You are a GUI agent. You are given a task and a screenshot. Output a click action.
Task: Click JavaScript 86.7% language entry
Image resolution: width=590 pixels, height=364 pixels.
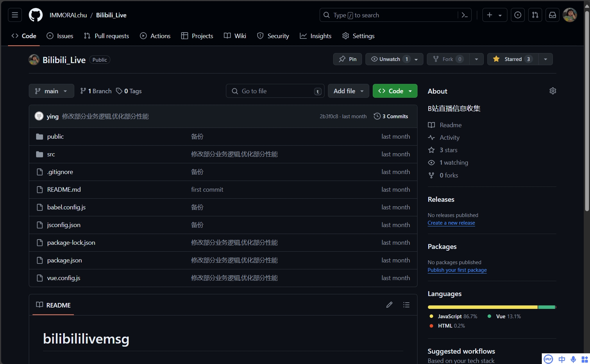coord(453,316)
